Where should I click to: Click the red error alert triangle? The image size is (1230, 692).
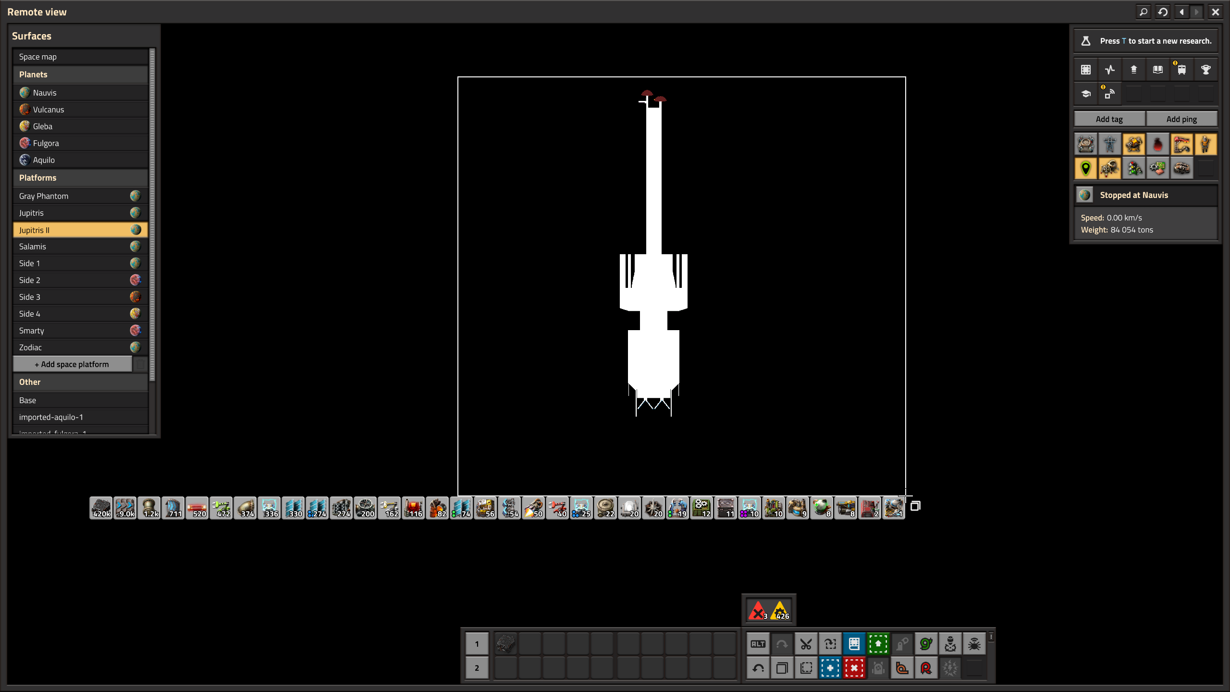coord(758,610)
